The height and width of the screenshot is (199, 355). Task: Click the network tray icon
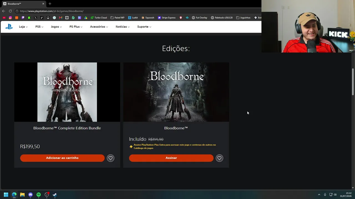[331, 195]
